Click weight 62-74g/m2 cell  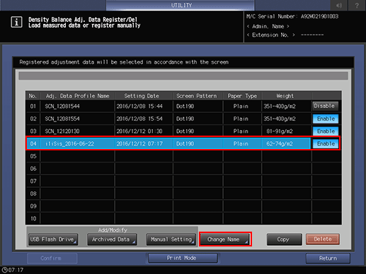coord(280,143)
